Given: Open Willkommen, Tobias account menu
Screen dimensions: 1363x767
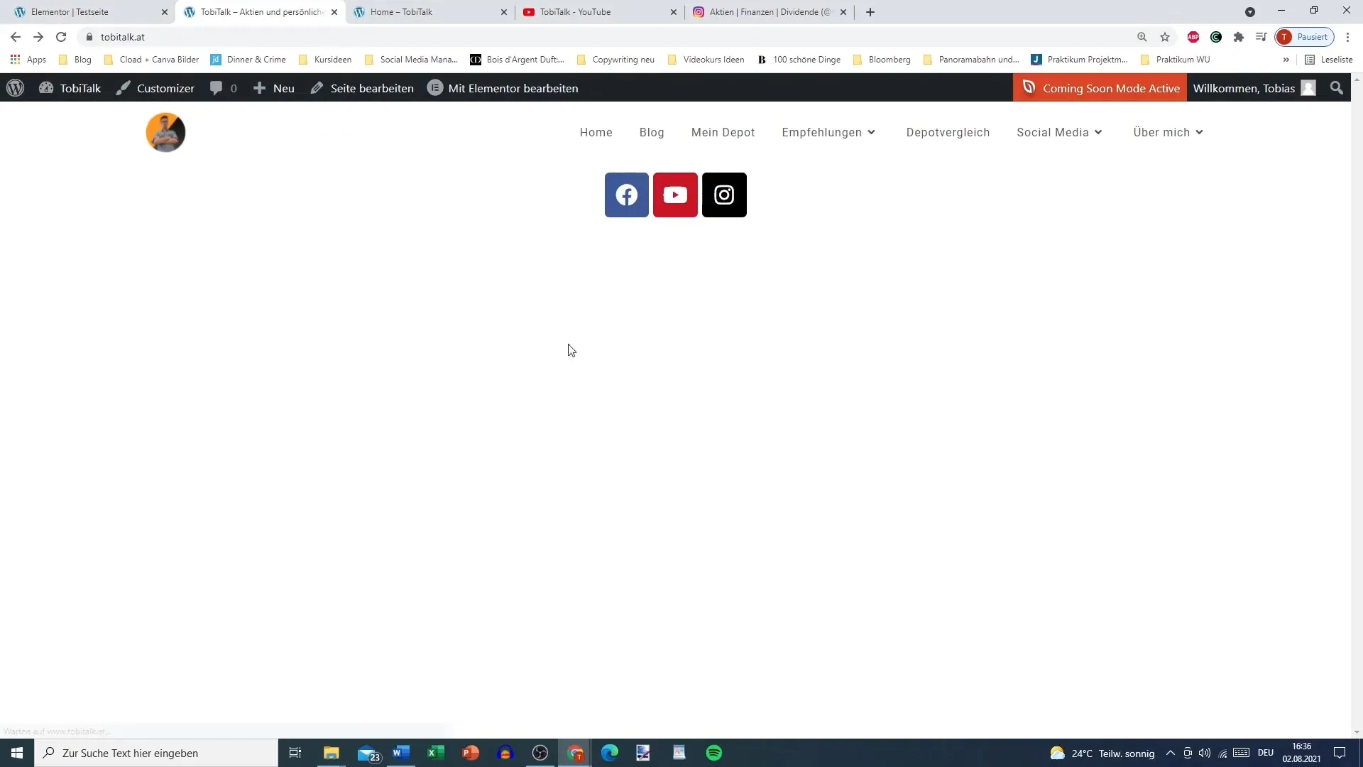Looking at the screenshot, I should coord(1254,88).
